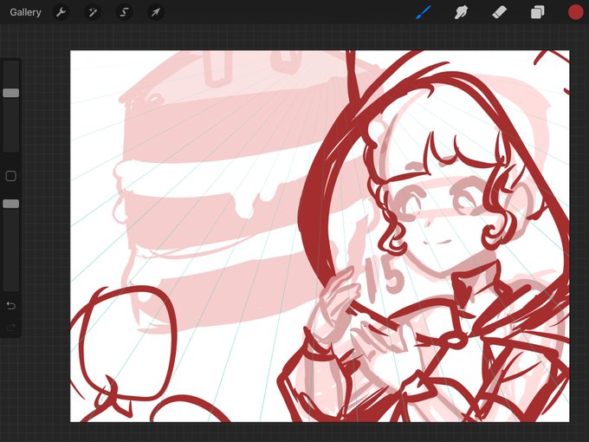Adjust the brush size slider handle
589x442 pixels.
[11, 93]
